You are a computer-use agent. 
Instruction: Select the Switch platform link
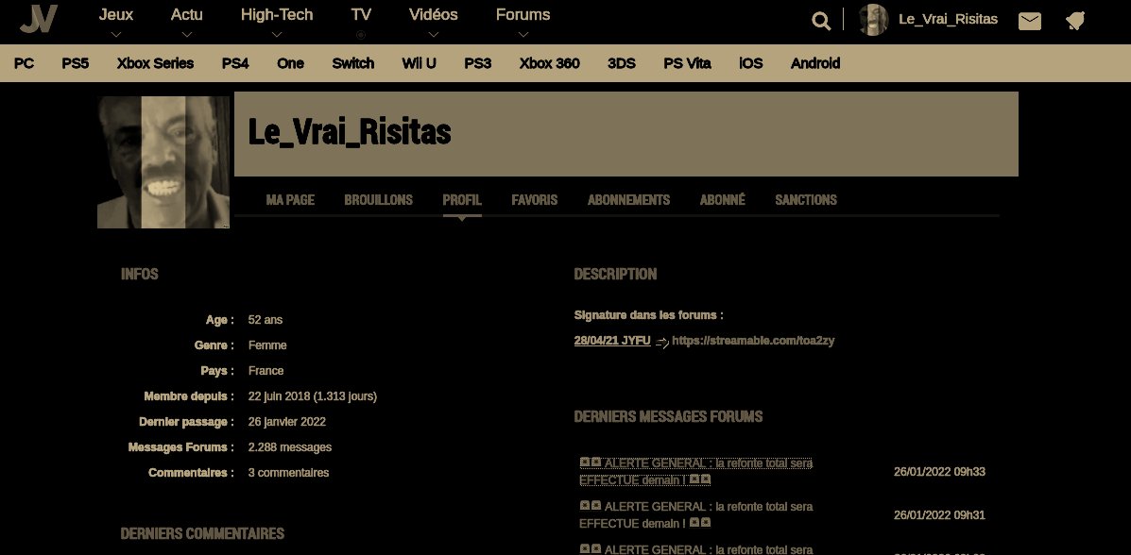pos(352,63)
